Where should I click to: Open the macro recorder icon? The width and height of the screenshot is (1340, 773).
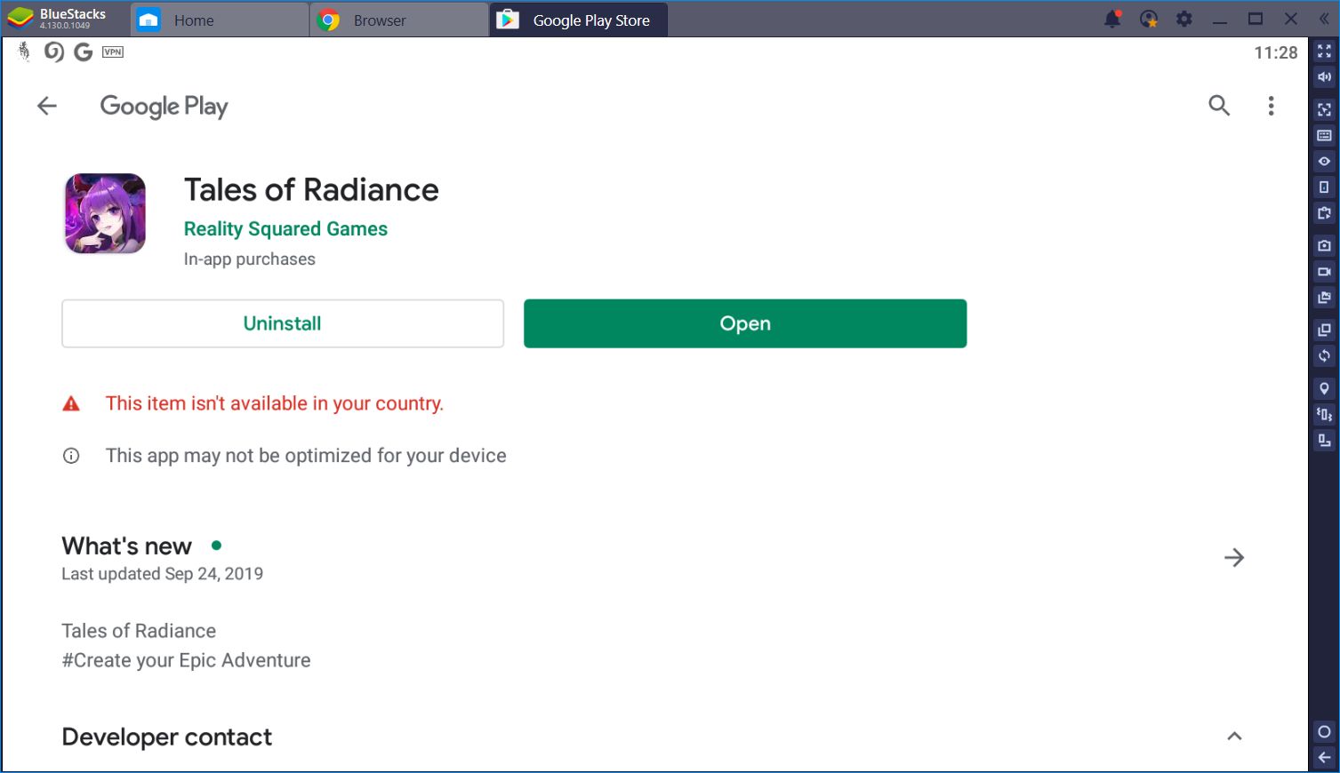tap(1324, 213)
